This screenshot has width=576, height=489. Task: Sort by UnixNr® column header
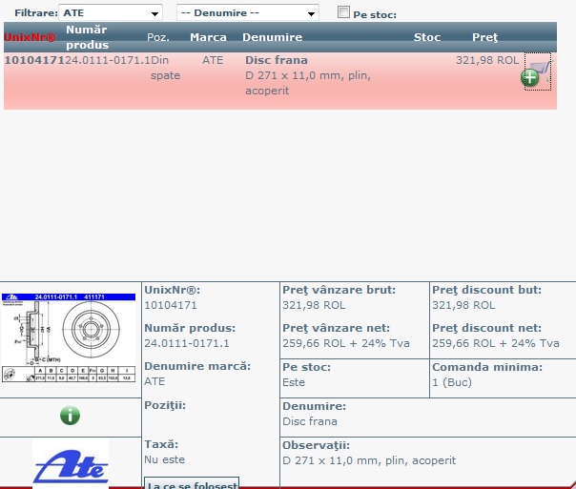click(x=31, y=37)
